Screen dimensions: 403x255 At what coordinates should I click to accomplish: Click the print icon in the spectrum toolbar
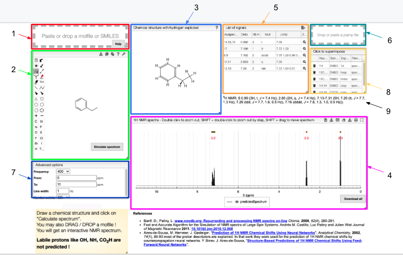tap(356, 120)
